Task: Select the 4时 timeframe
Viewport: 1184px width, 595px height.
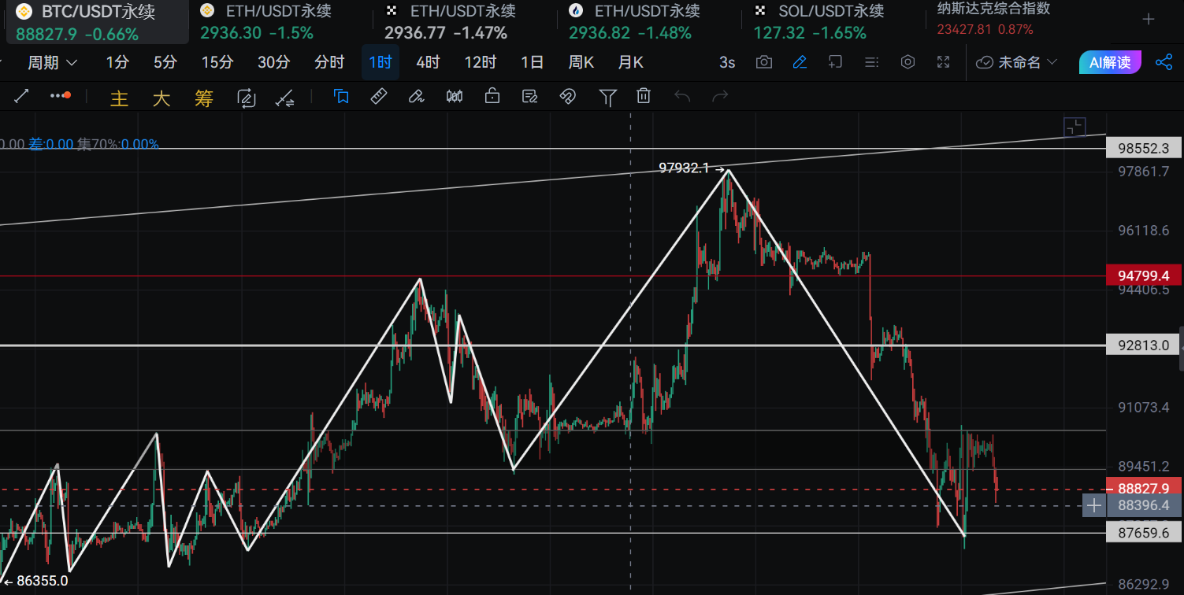Action: tap(428, 62)
